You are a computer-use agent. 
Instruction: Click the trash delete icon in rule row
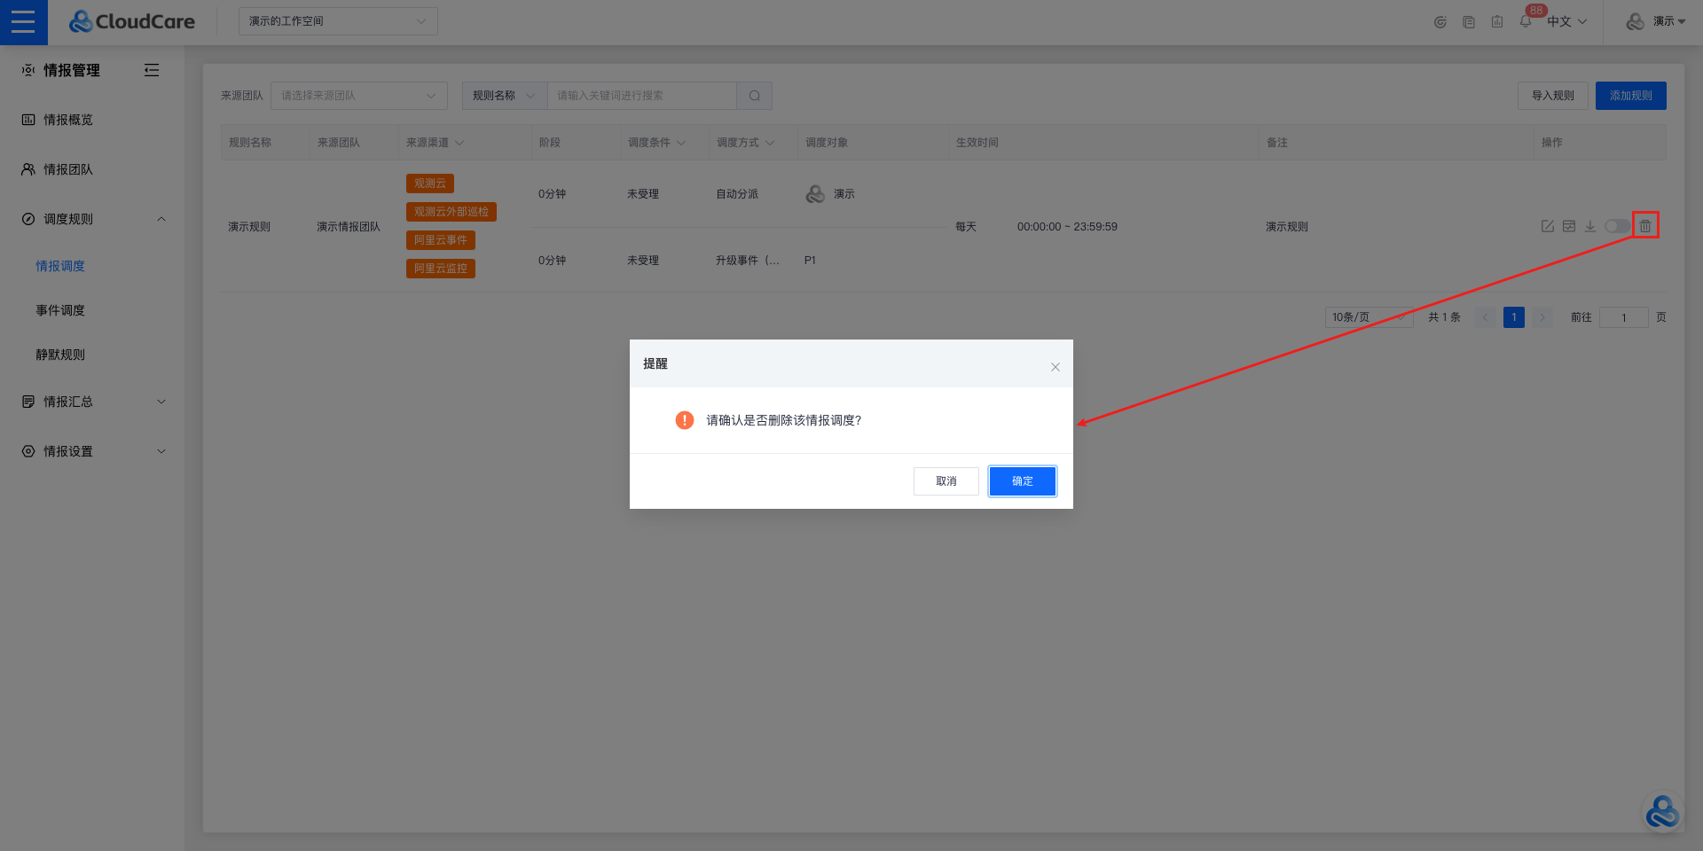pyautogui.click(x=1645, y=226)
